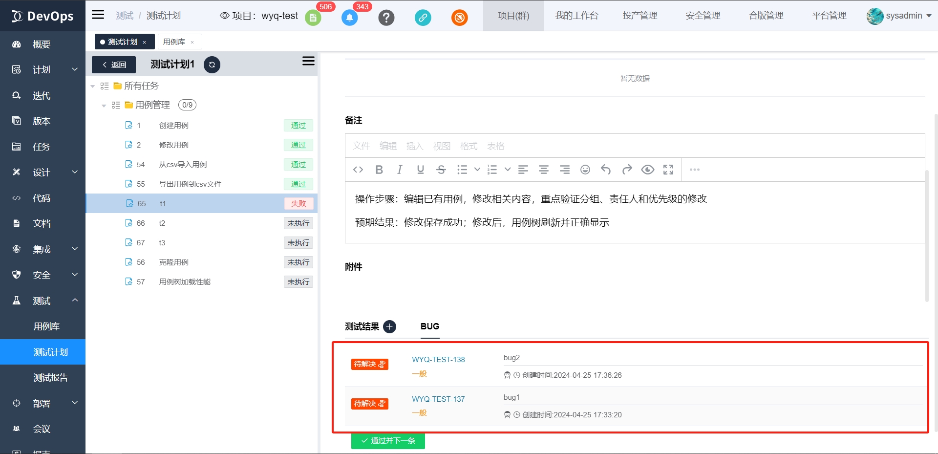The height and width of the screenshot is (454, 938).
Task: Toggle bold formatting in the notes editor
Action: pos(379,170)
